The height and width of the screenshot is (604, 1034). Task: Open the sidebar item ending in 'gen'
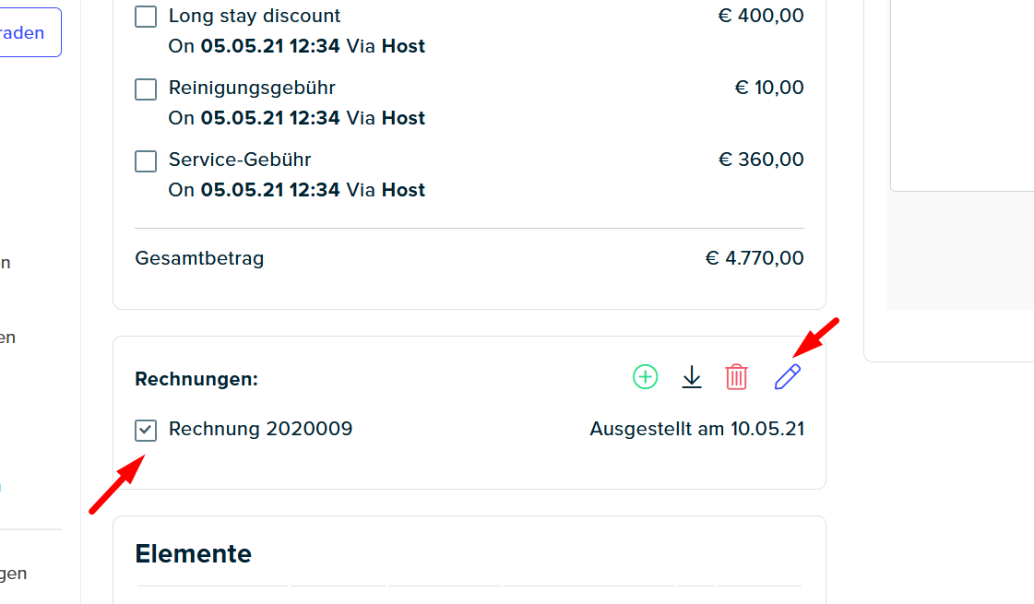pyautogui.click(x=13, y=573)
